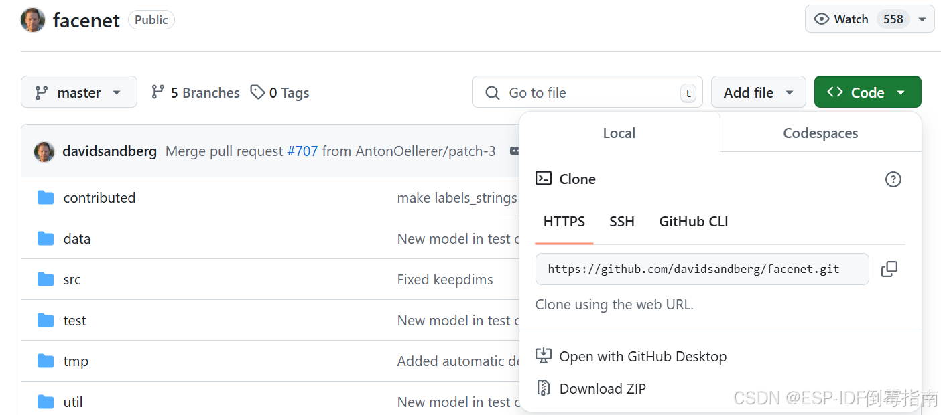Click the branch icon in master button
The height and width of the screenshot is (415, 941).
point(42,92)
